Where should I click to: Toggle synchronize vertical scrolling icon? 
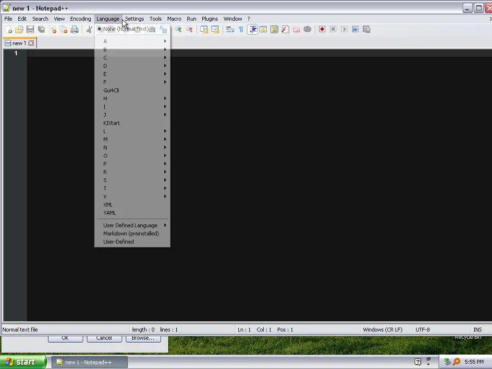[204, 29]
